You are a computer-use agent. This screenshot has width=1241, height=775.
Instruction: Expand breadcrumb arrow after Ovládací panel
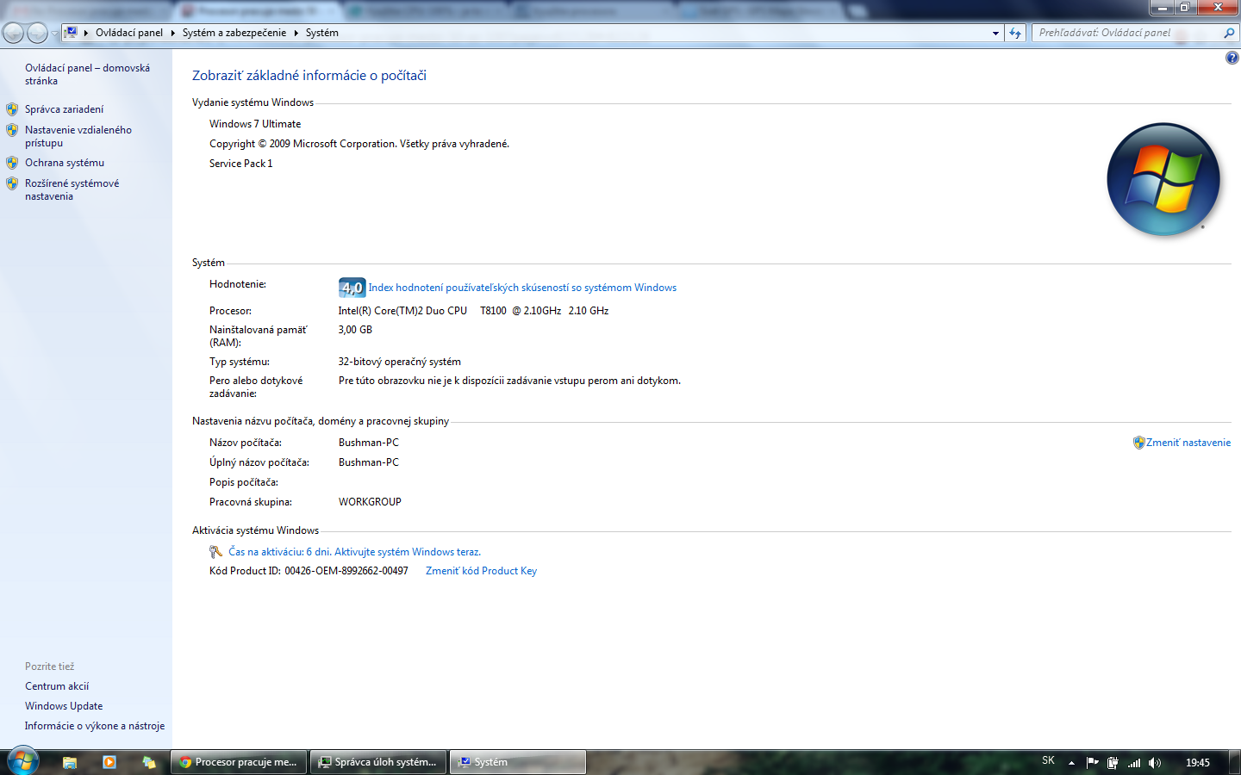pos(172,33)
